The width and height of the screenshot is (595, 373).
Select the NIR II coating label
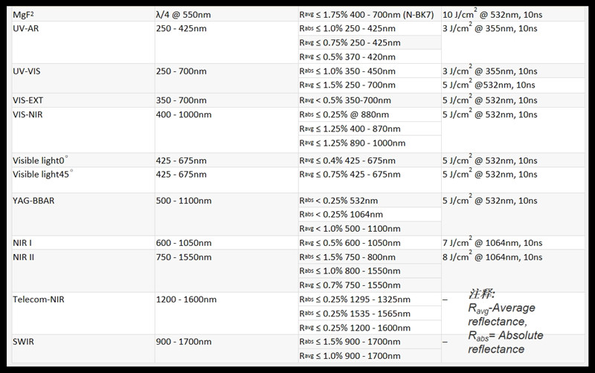(26, 256)
